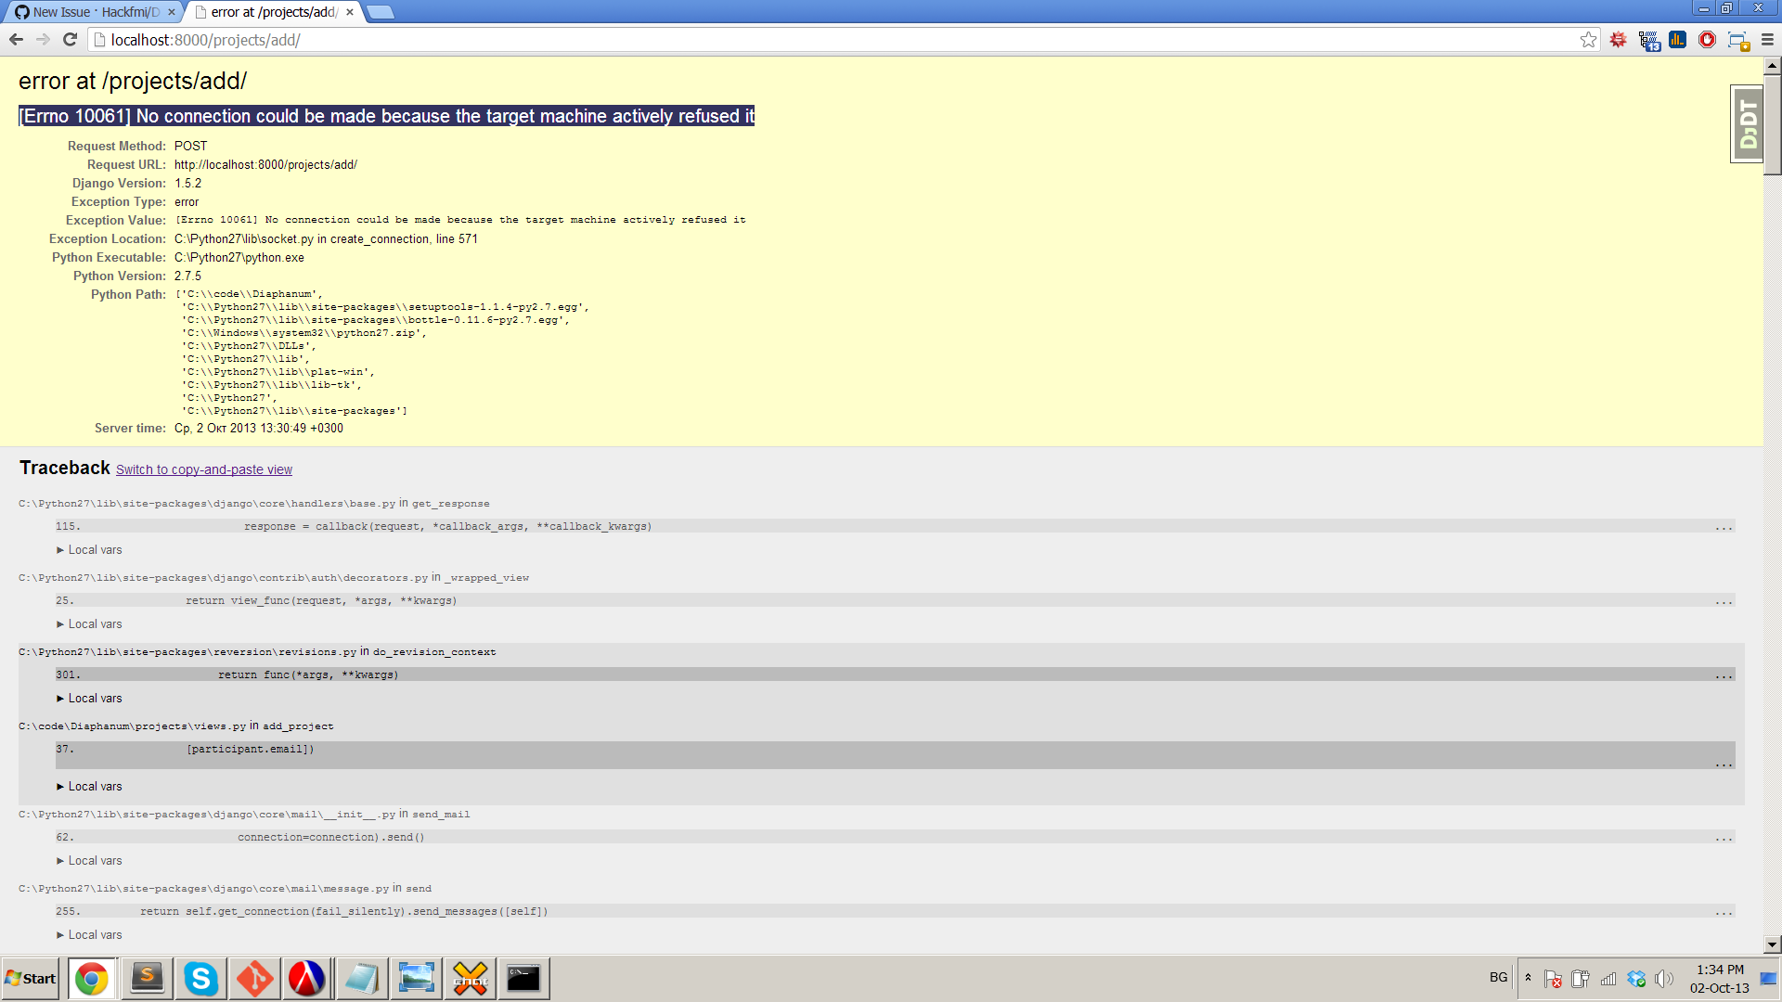Open the Notepad taskbar icon

(x=362, y=979)
